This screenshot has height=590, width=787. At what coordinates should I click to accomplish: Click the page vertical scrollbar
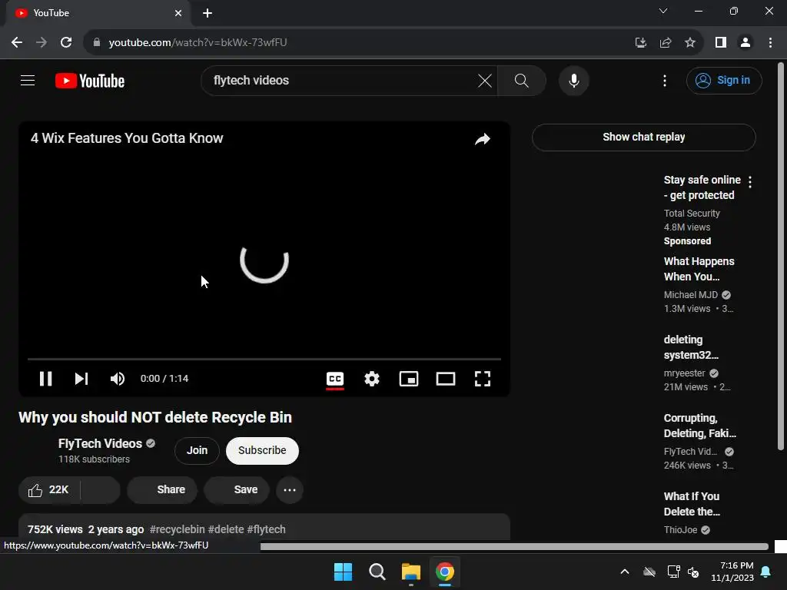coord(781,256)
